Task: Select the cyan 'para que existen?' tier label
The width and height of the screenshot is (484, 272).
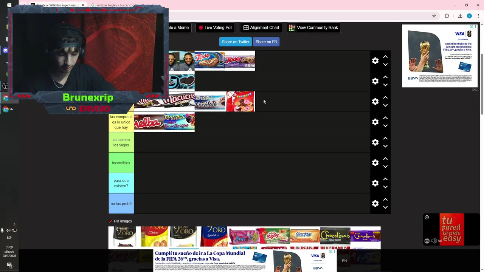Action: pos(121,183)
